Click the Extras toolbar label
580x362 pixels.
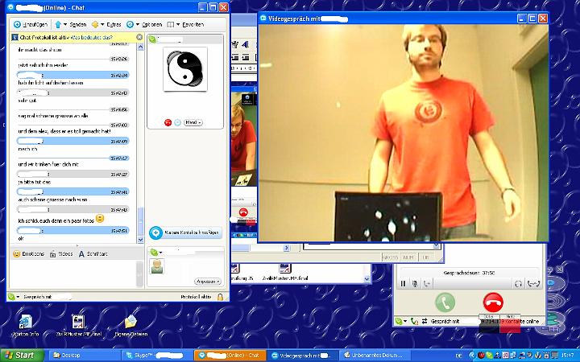114,25
